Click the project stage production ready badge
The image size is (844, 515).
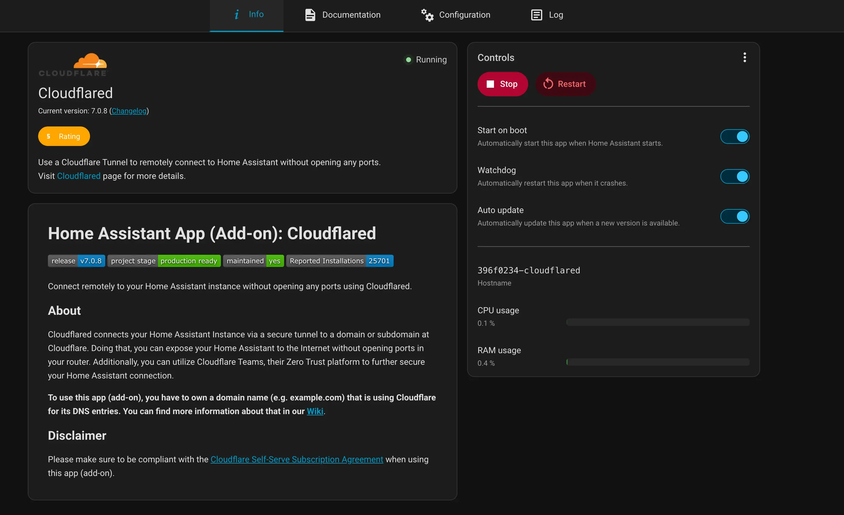[x=164, y=261]
